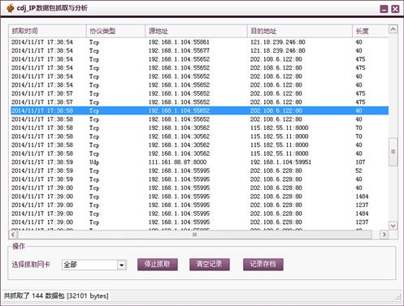Click the 选择抓取网卡 label
The height and width of the screenshot is (306, 404).
[x=31, y=265]
